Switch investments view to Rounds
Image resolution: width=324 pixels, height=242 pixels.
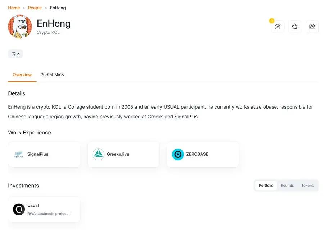pyautogui.click(x=287, y=186)
